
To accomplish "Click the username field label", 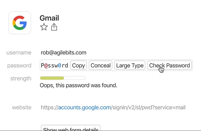I will 19,53.
